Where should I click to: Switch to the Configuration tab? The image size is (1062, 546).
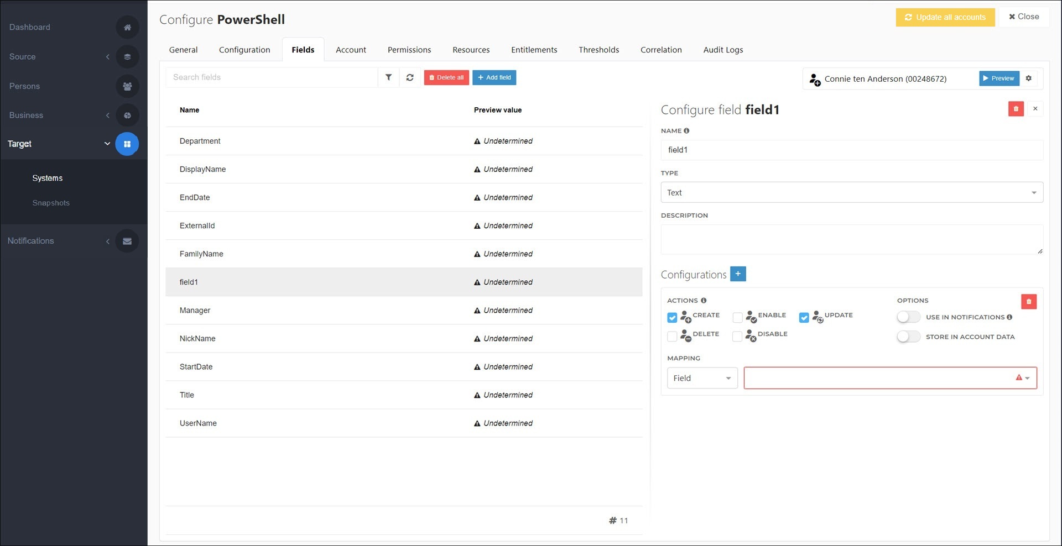click(244, 50)
